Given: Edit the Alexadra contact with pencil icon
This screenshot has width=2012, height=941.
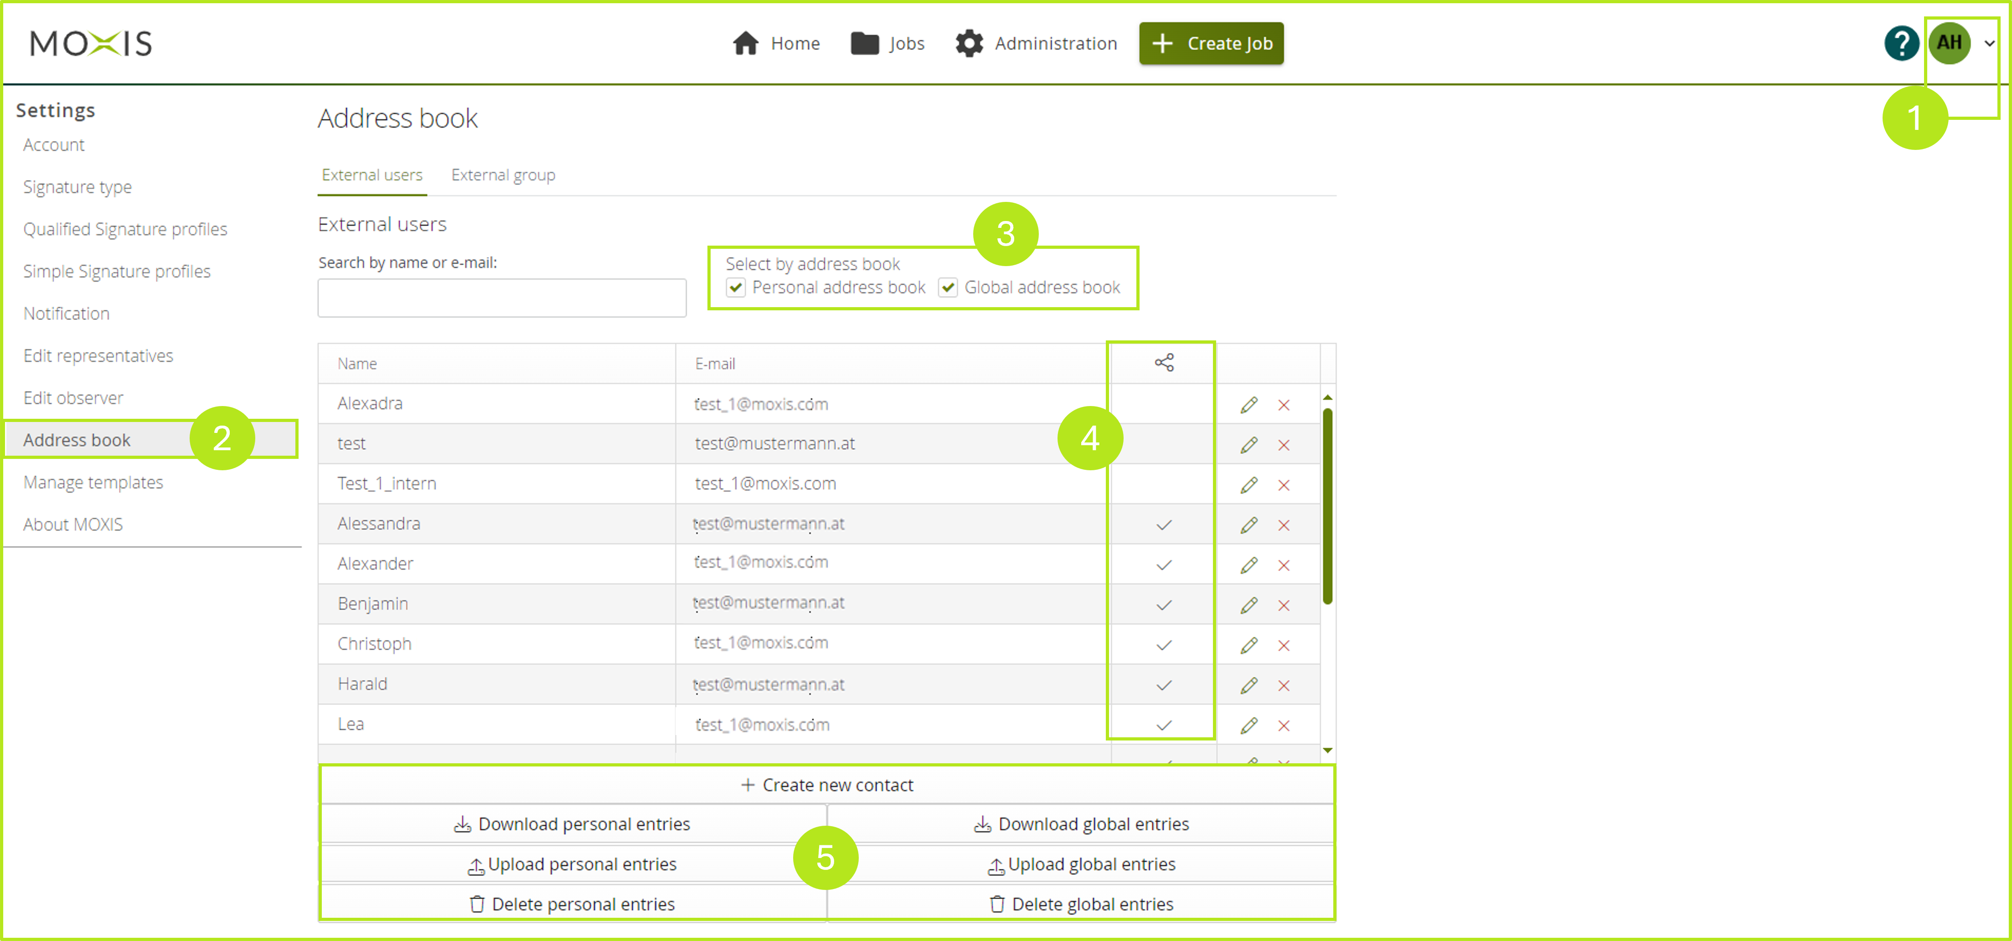Looking at the screenshot, I should (x=1248, y=405).
